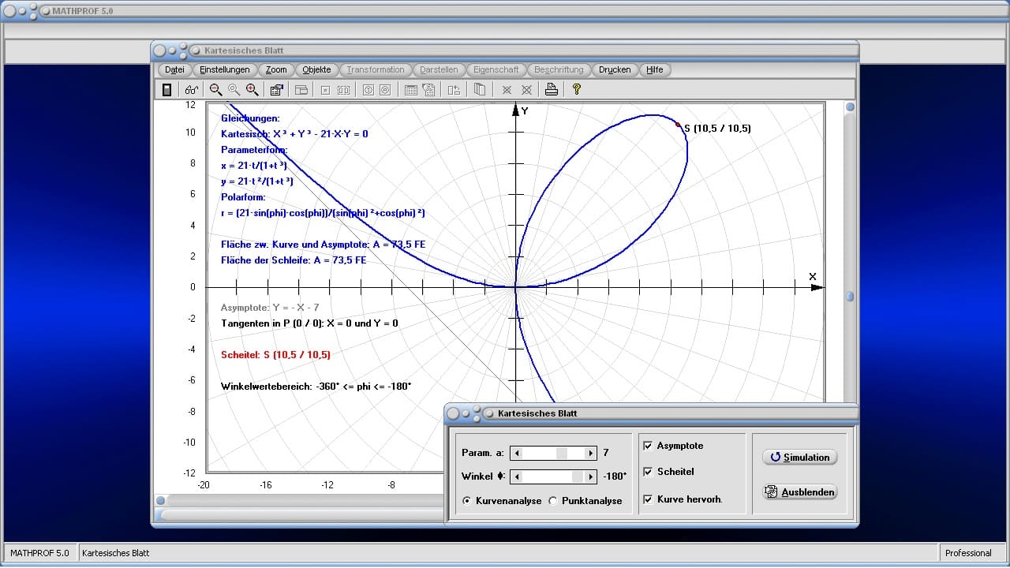Click the plain magnifier zoom reset icon
The width and height of the screenshot is (1010, 568).
pyautogui.click(x=234, y=90)
